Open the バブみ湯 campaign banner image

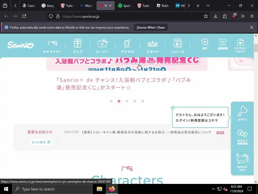pos(127,64)
